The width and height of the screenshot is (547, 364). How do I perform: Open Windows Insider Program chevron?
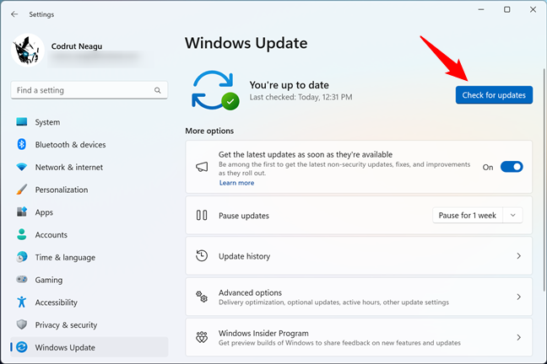tap(519, 337)
